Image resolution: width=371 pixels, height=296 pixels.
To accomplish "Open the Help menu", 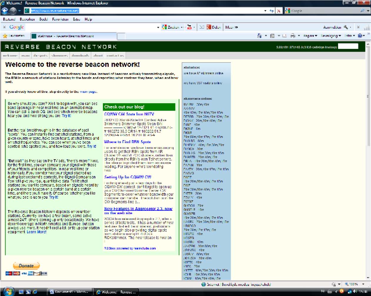I will [x=88, y=19].
